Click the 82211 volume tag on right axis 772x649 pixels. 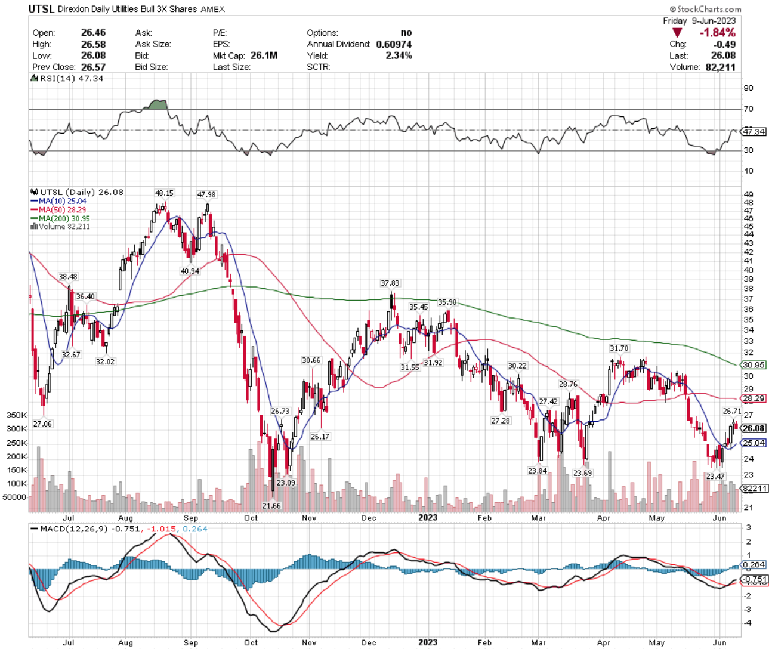coord(754,489)
